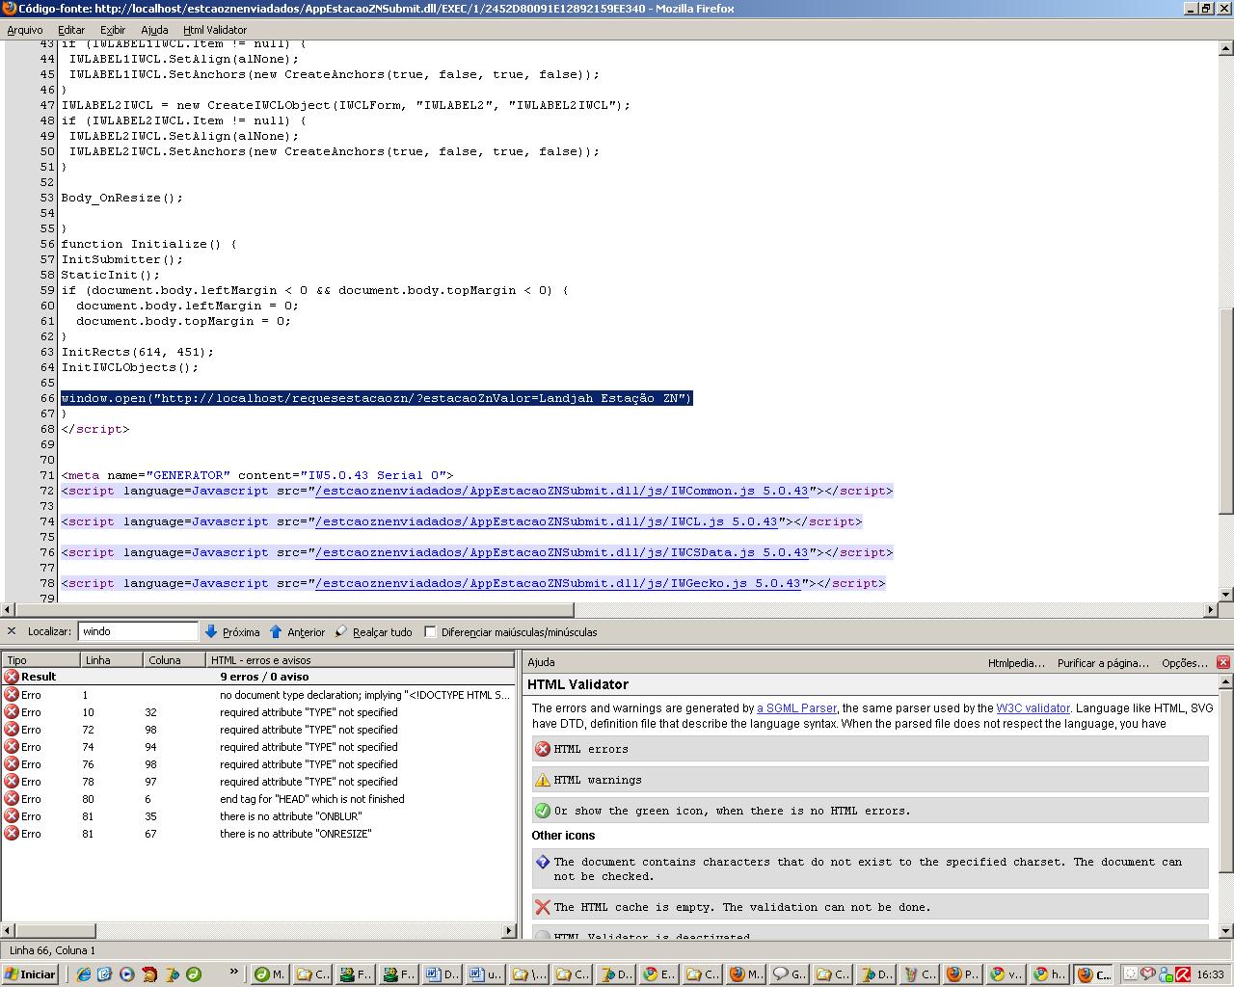Open the W3C validator link
The image size is (1234, 987).
coord(1033,708)
